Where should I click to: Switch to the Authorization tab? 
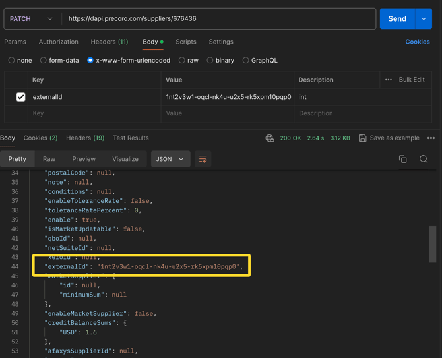[x=58, y=42]
